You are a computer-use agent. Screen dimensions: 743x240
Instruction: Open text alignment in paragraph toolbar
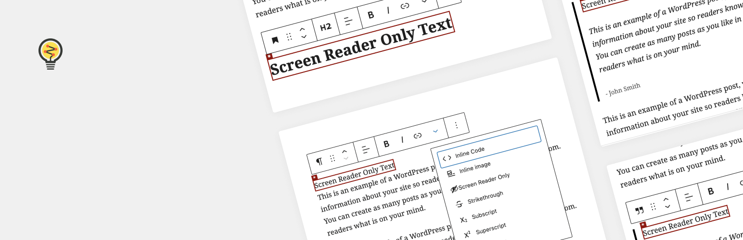366,149
